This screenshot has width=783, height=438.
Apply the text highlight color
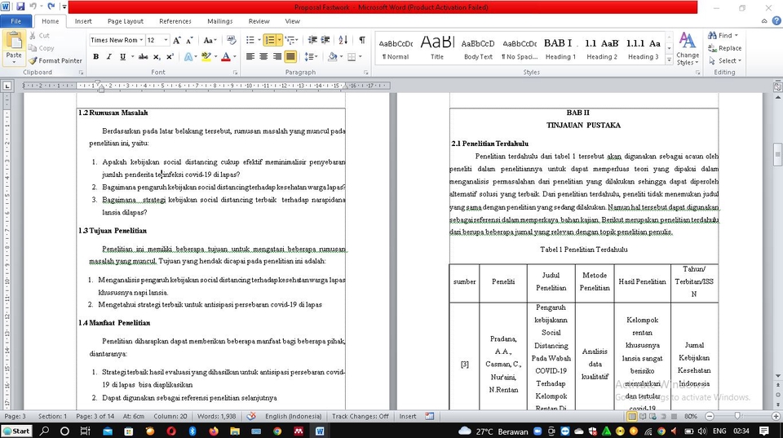pyautogui.click(x=206, y=57)
